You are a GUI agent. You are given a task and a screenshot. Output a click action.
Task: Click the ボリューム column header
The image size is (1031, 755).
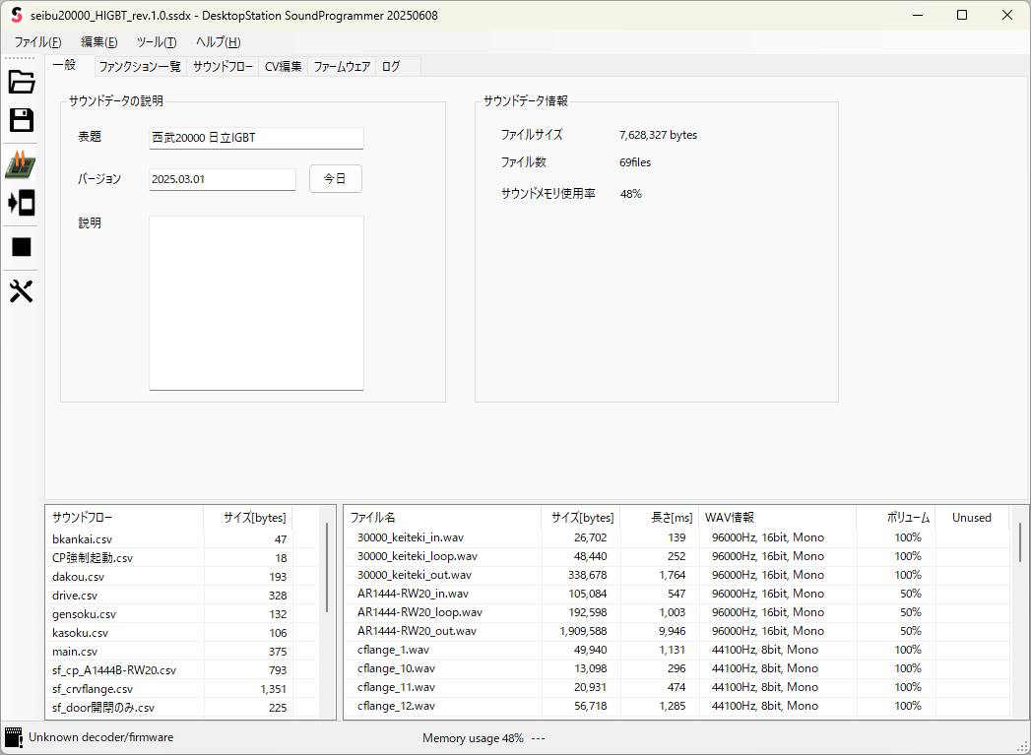point(895,518)
